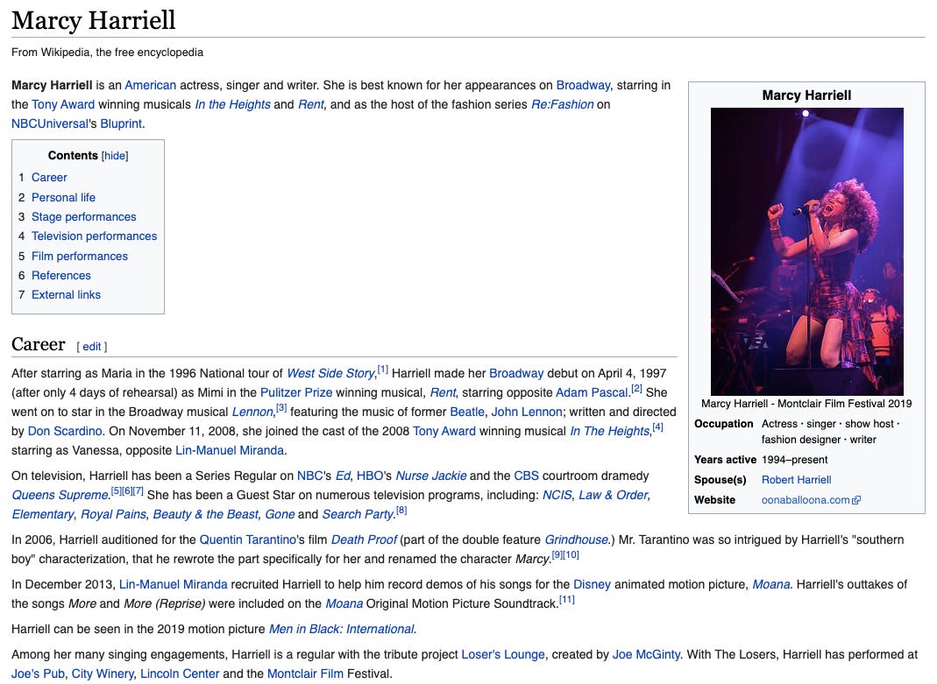Screen dimensions: 937x684
Task: Open the Loser's Lounge link
Action: tap(503, 655)
